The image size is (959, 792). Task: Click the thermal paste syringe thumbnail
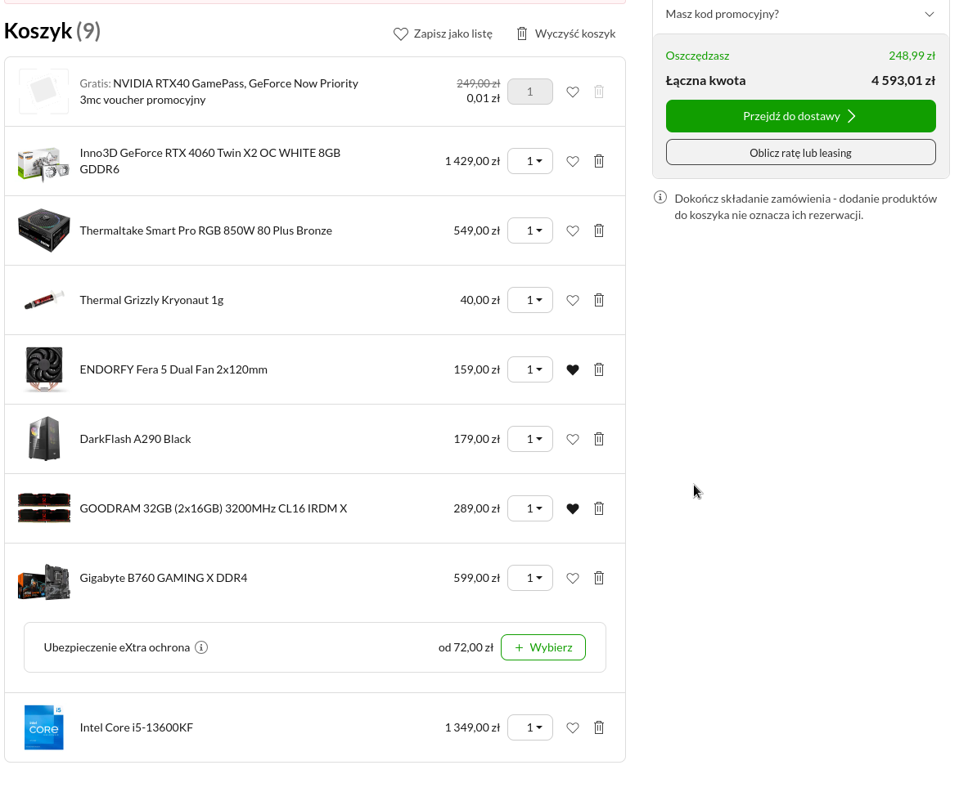pos(43,300)
